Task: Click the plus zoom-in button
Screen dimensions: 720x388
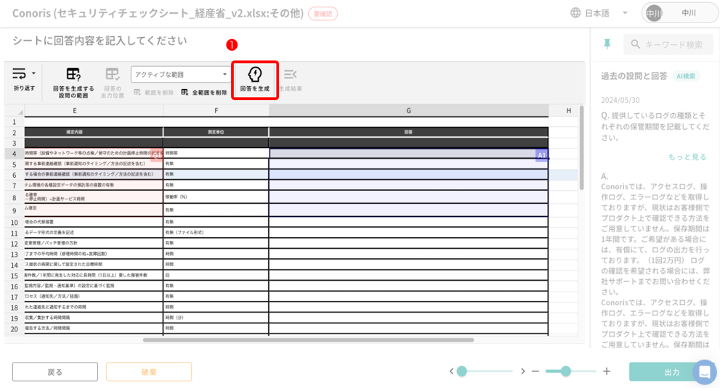Action: [x=607, y=371]
